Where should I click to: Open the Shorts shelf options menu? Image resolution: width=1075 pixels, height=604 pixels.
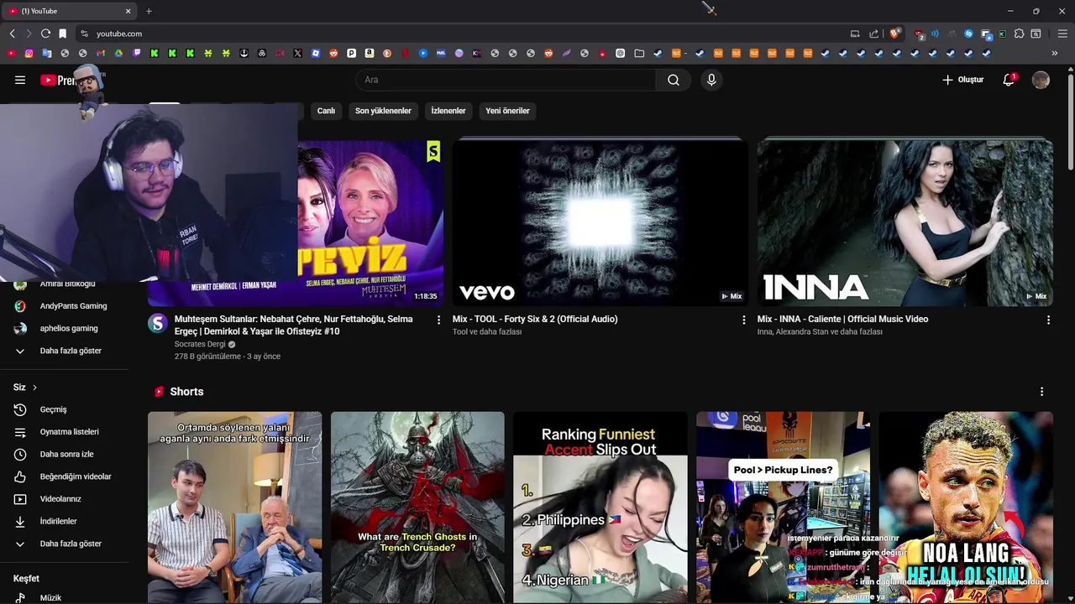(1041, 392)
